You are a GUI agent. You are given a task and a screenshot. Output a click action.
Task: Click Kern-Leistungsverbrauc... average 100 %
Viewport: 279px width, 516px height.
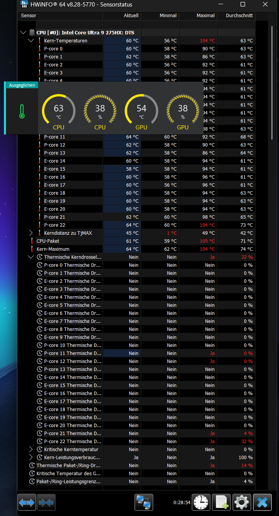245,458
